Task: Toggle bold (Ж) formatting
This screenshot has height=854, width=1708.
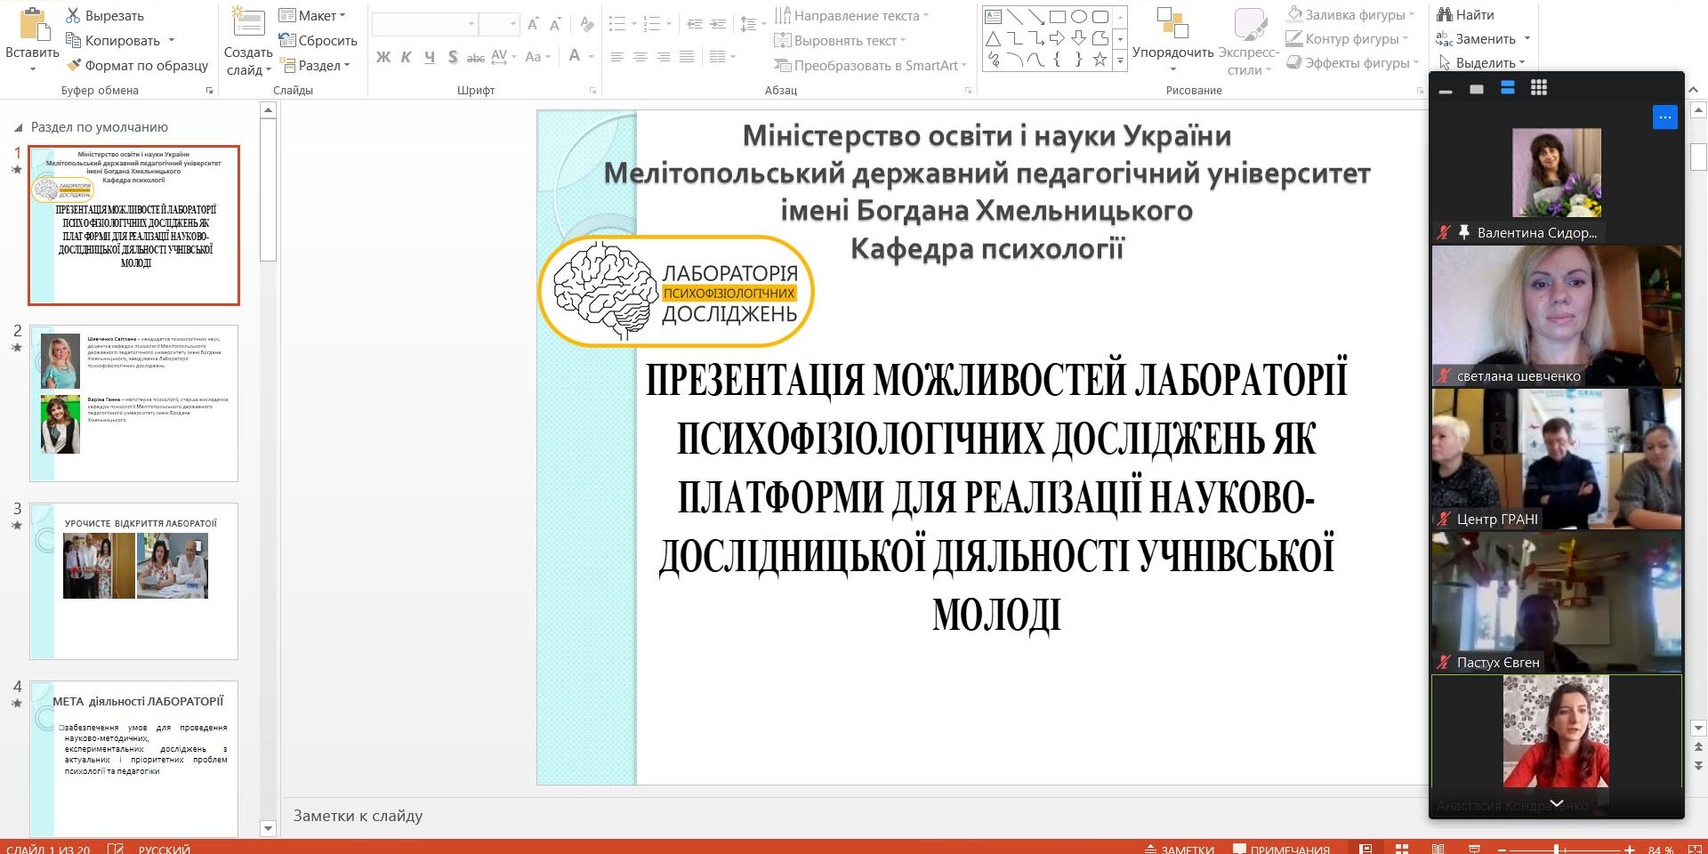Action: [x=383, y=57]
